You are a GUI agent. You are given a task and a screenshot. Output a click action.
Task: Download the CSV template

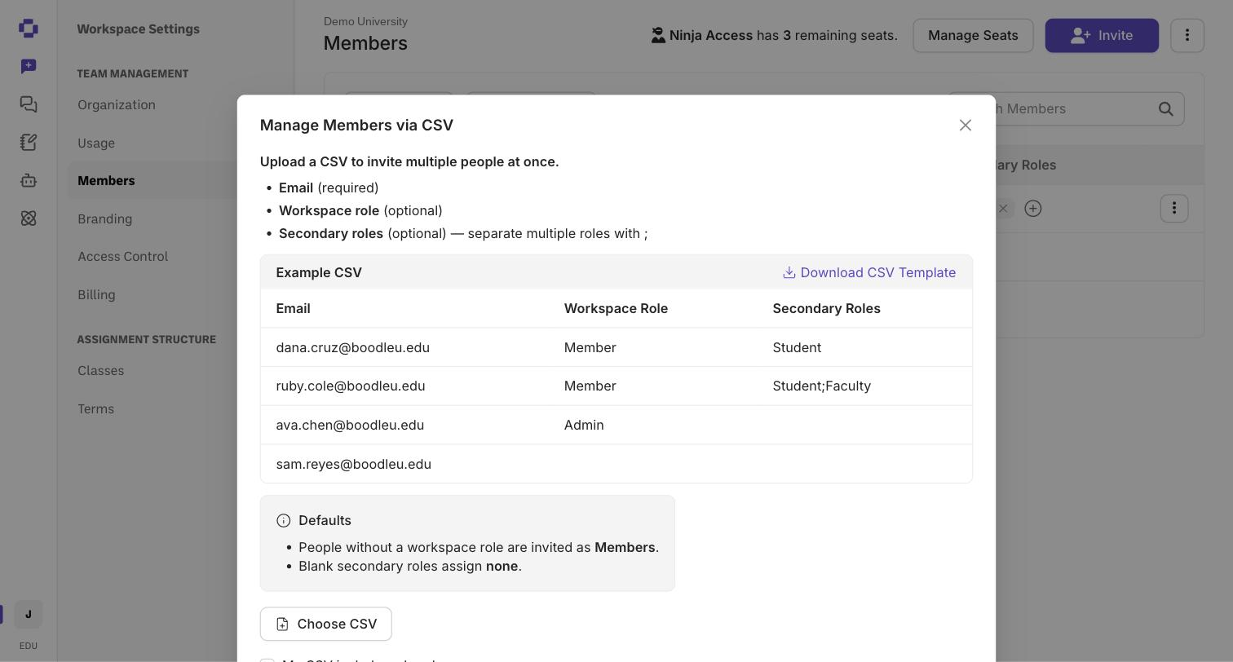(869, 272)
